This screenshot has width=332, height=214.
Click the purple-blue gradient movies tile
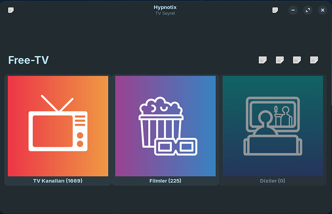click(166, 126)
